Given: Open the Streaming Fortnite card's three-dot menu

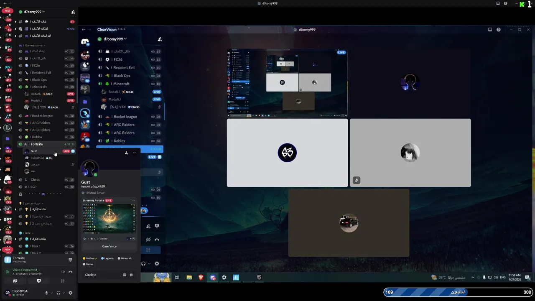Looking at the screenshot, I should point(133,201).
